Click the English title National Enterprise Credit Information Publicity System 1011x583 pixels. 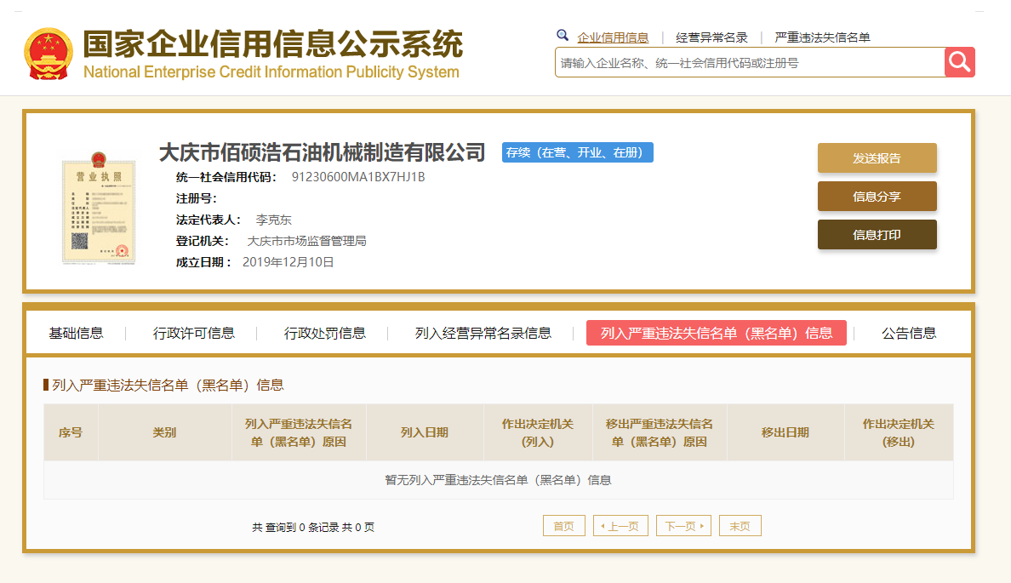[271, 72]
